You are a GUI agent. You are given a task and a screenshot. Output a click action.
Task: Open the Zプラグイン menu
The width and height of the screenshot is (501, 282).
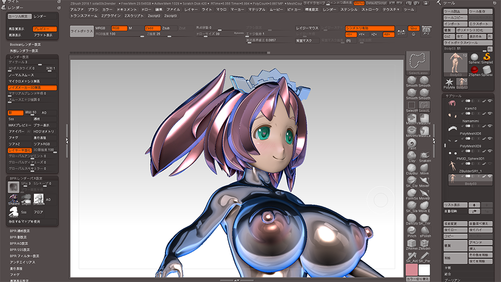pos(111,16)
